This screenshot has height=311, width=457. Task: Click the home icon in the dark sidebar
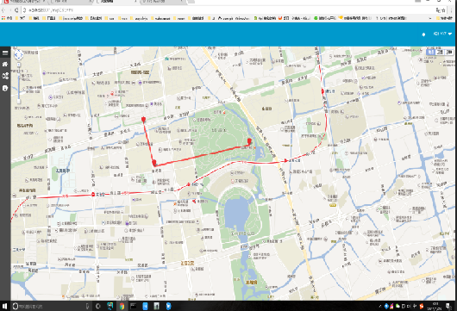tap(5, 64)
